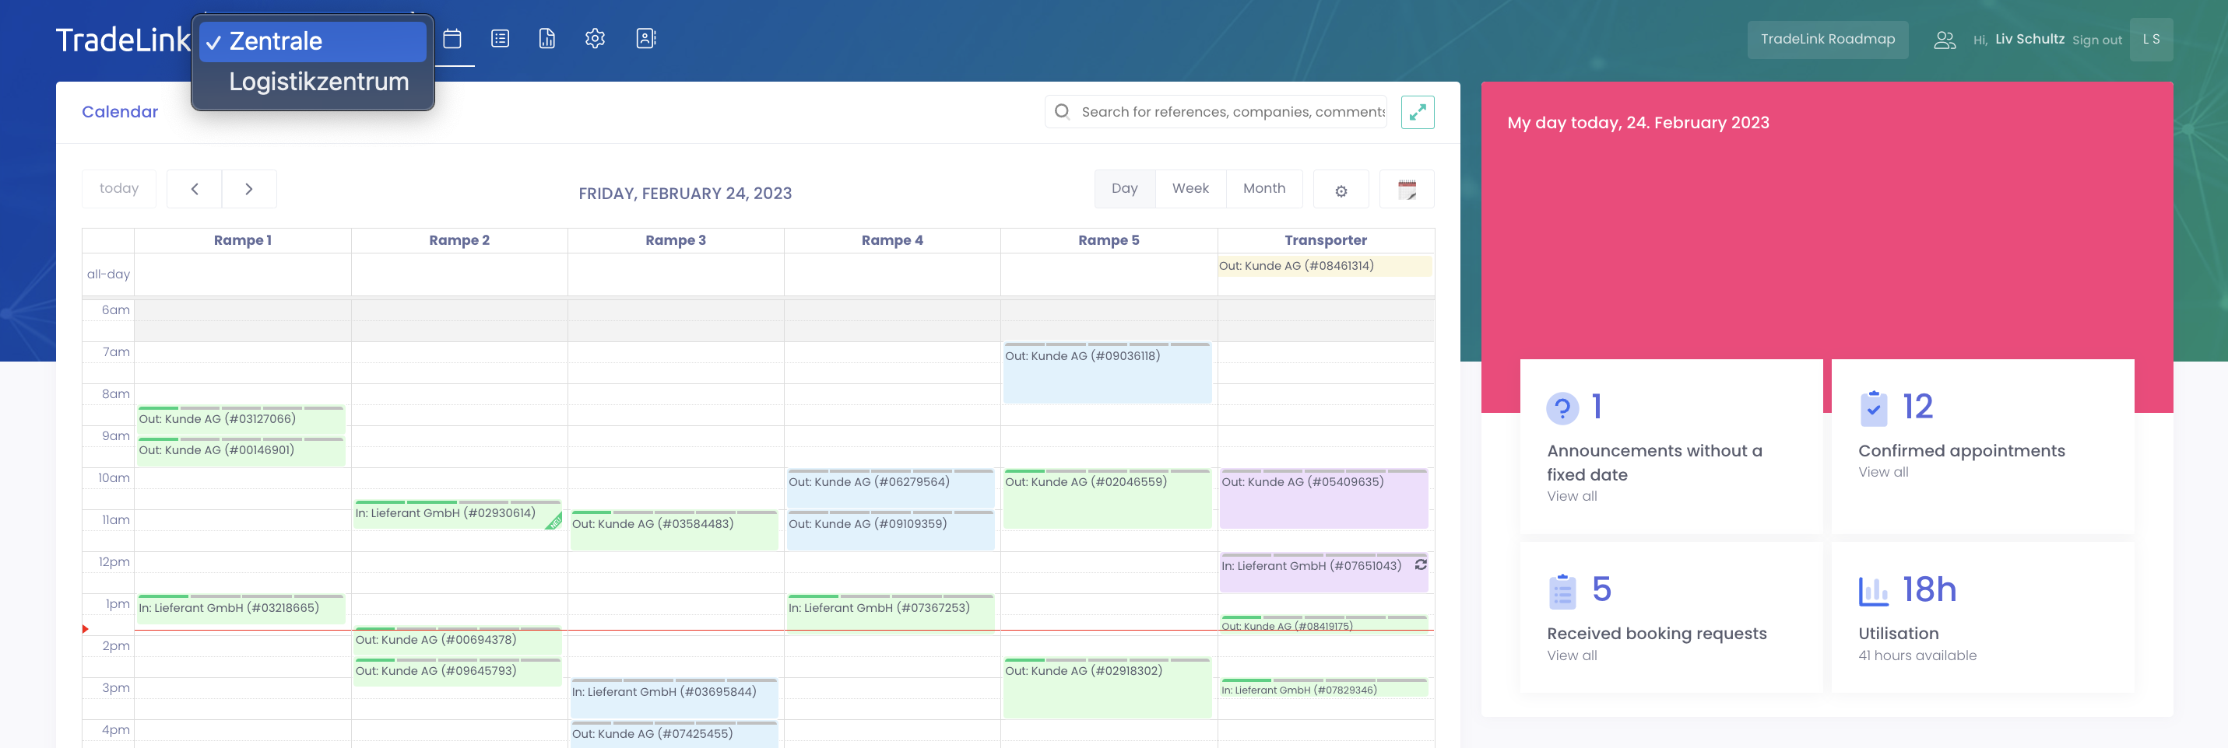
Task: Click the TradeLink Roadmap button
Action: (1826, 40)
